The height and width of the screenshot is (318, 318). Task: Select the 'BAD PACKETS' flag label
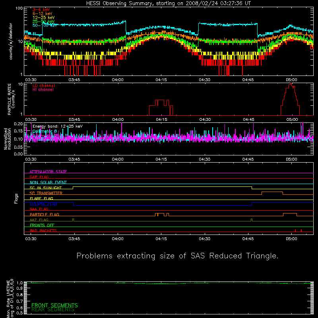point(43,231)
